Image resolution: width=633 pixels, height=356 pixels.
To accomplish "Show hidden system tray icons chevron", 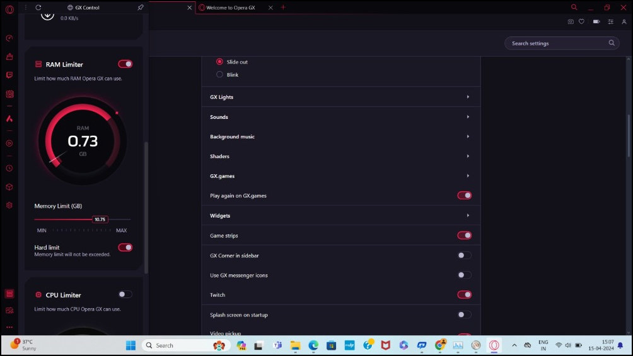I will point(514,345).
